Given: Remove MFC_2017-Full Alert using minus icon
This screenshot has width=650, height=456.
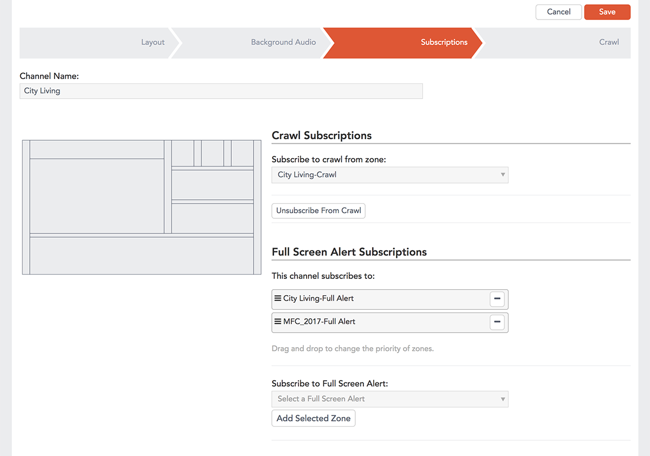Looking at the screenshot, I should (497, 322).
